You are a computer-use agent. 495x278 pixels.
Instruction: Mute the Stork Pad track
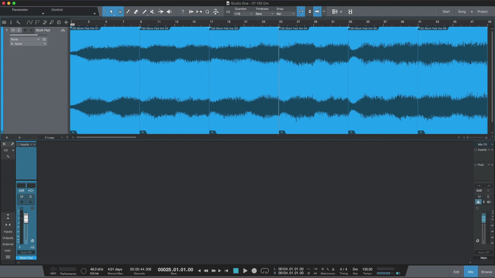pos(13,30)
